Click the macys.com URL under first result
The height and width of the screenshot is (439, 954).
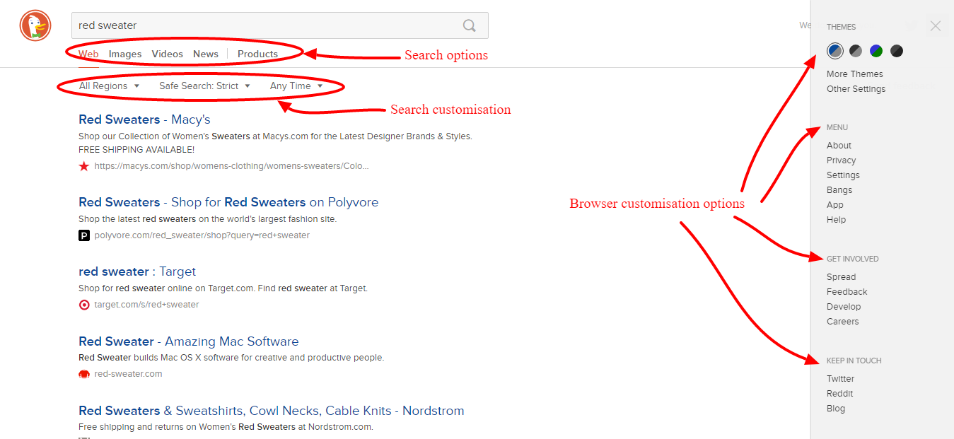231,166
